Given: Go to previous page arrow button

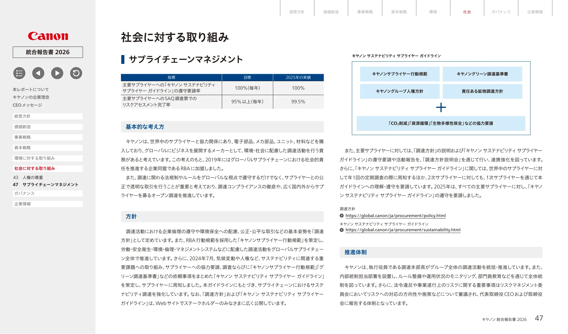Looking at the screenshot, I should 38,73.
